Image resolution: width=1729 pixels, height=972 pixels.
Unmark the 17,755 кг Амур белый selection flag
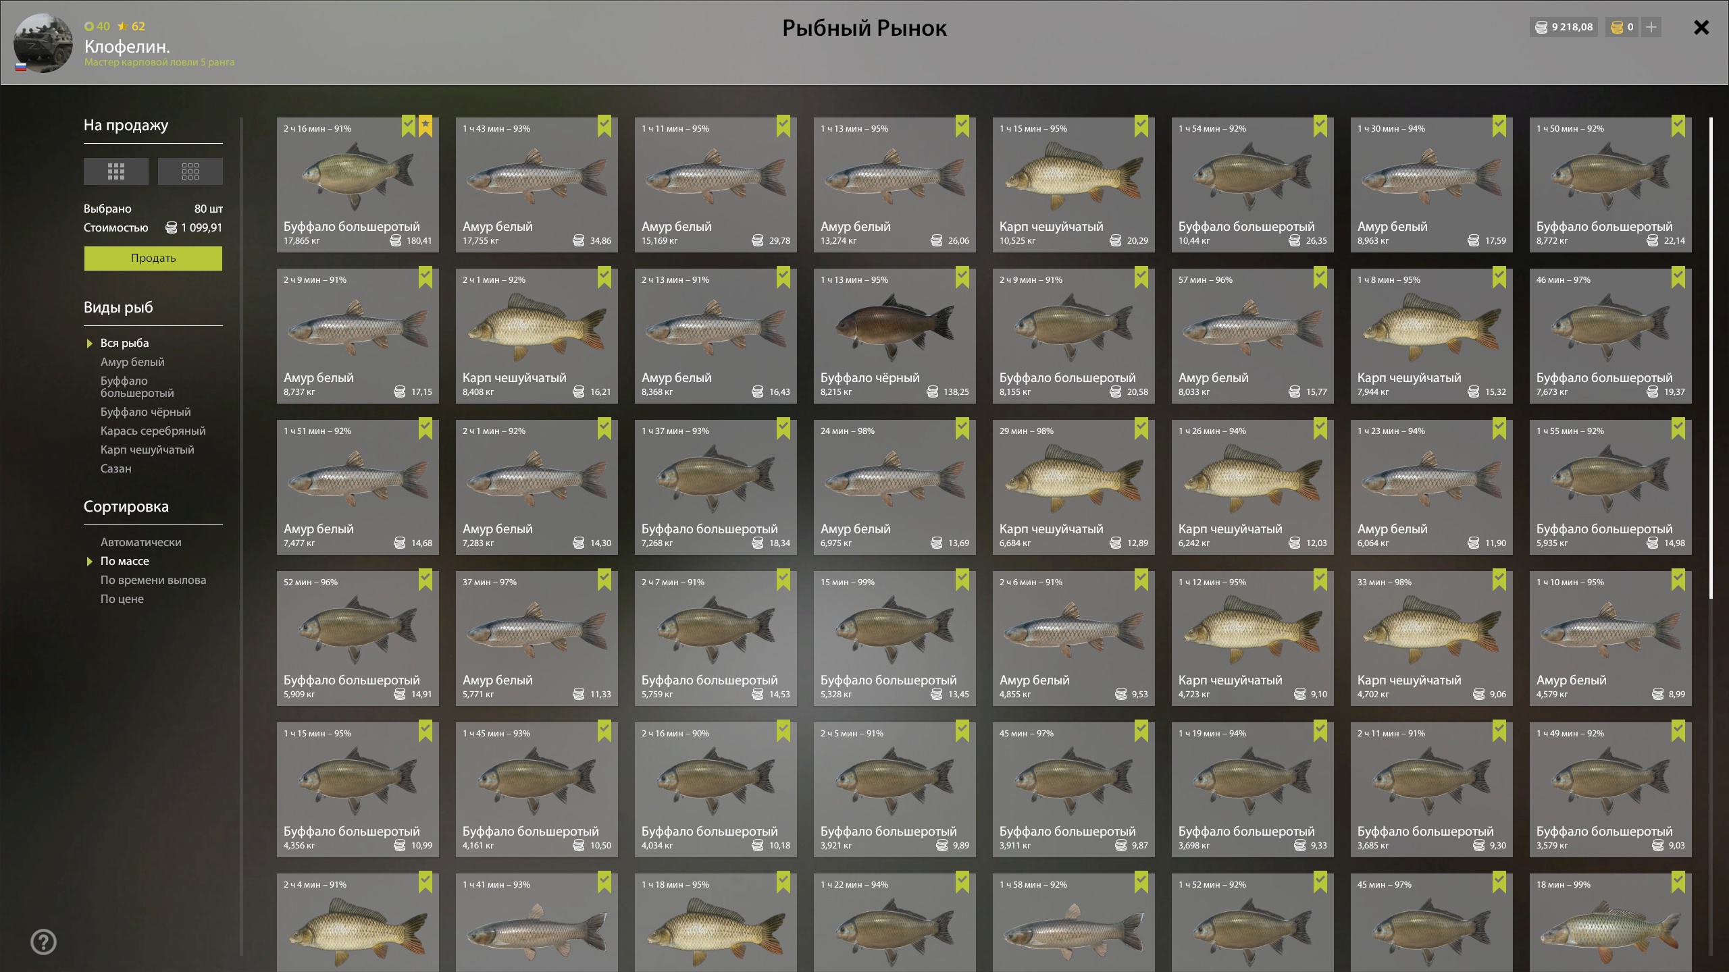(604, 126)
